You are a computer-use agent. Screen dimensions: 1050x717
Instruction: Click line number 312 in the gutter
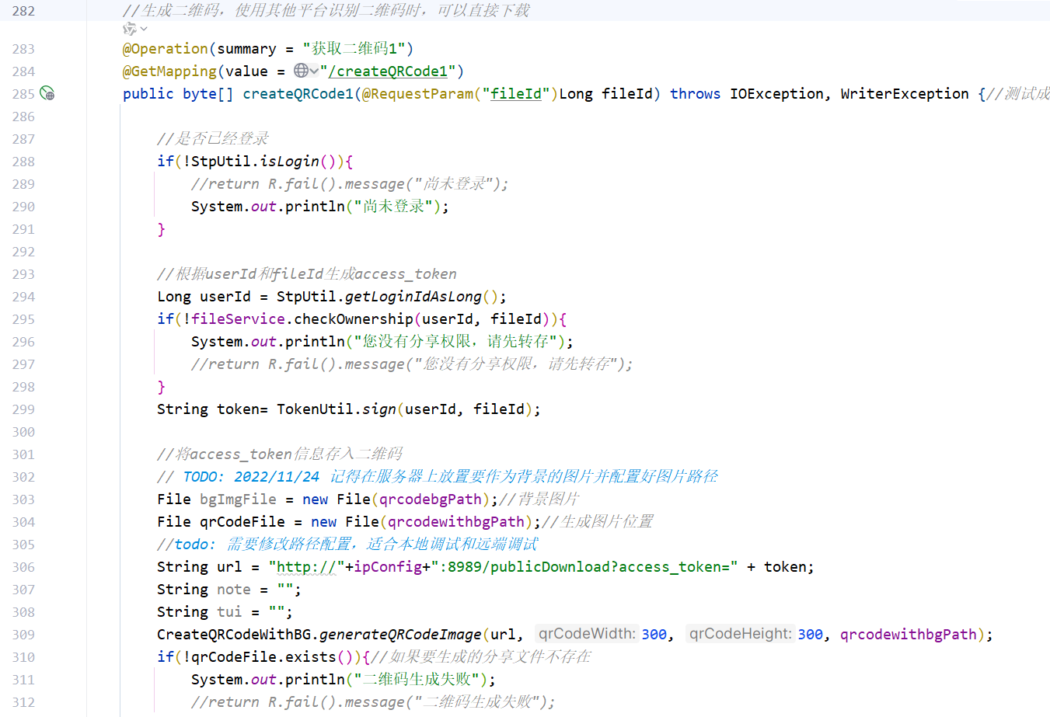tap(23, 701)
